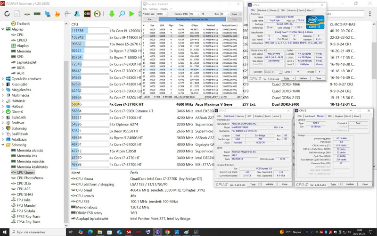Collapse the Sebesség tree node

coord(3,145)
